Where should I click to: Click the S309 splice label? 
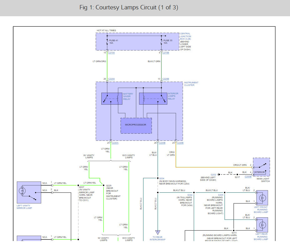(x=221, y=195)
